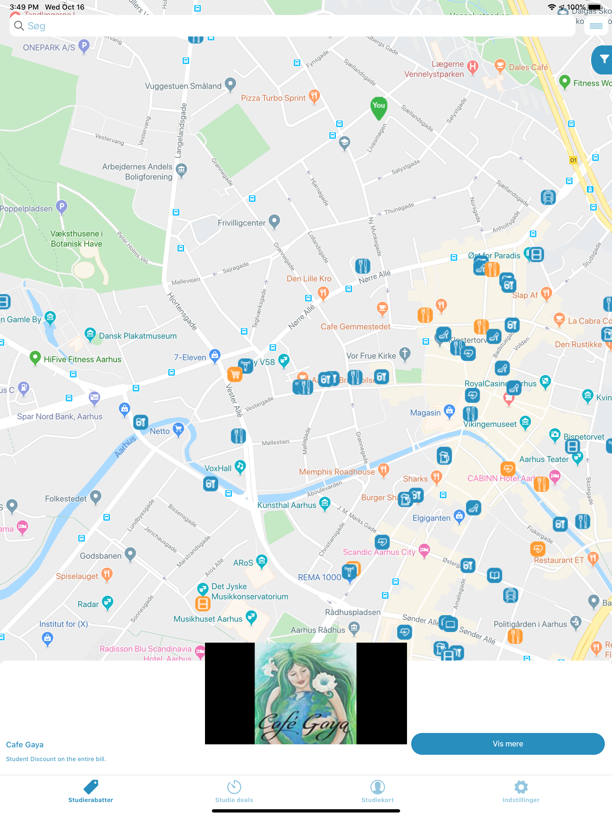Open the hamburger list menu icon

[x=596, y=26]
